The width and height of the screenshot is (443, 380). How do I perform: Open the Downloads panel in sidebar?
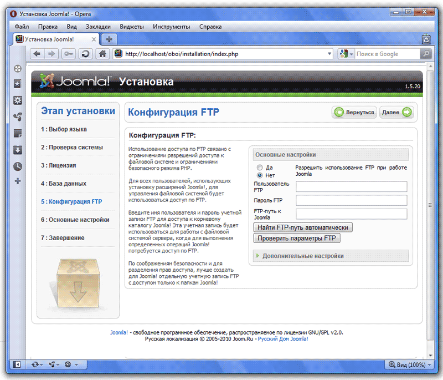tap(18, 150)
